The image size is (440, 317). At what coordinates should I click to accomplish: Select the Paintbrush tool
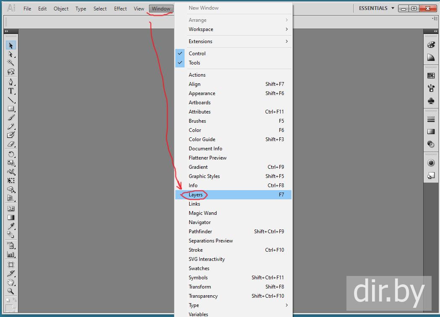[11, 118]
